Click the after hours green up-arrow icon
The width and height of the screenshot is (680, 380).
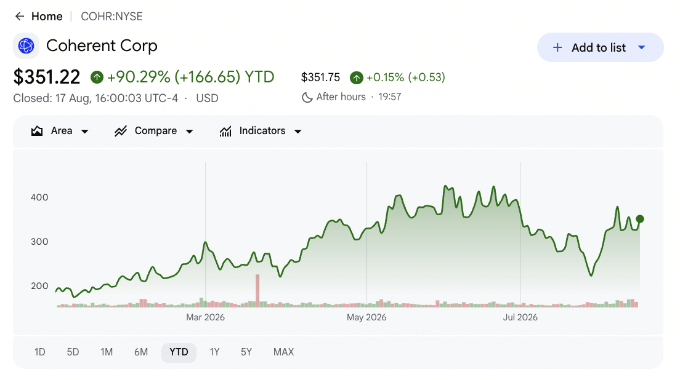click(357, 78)
